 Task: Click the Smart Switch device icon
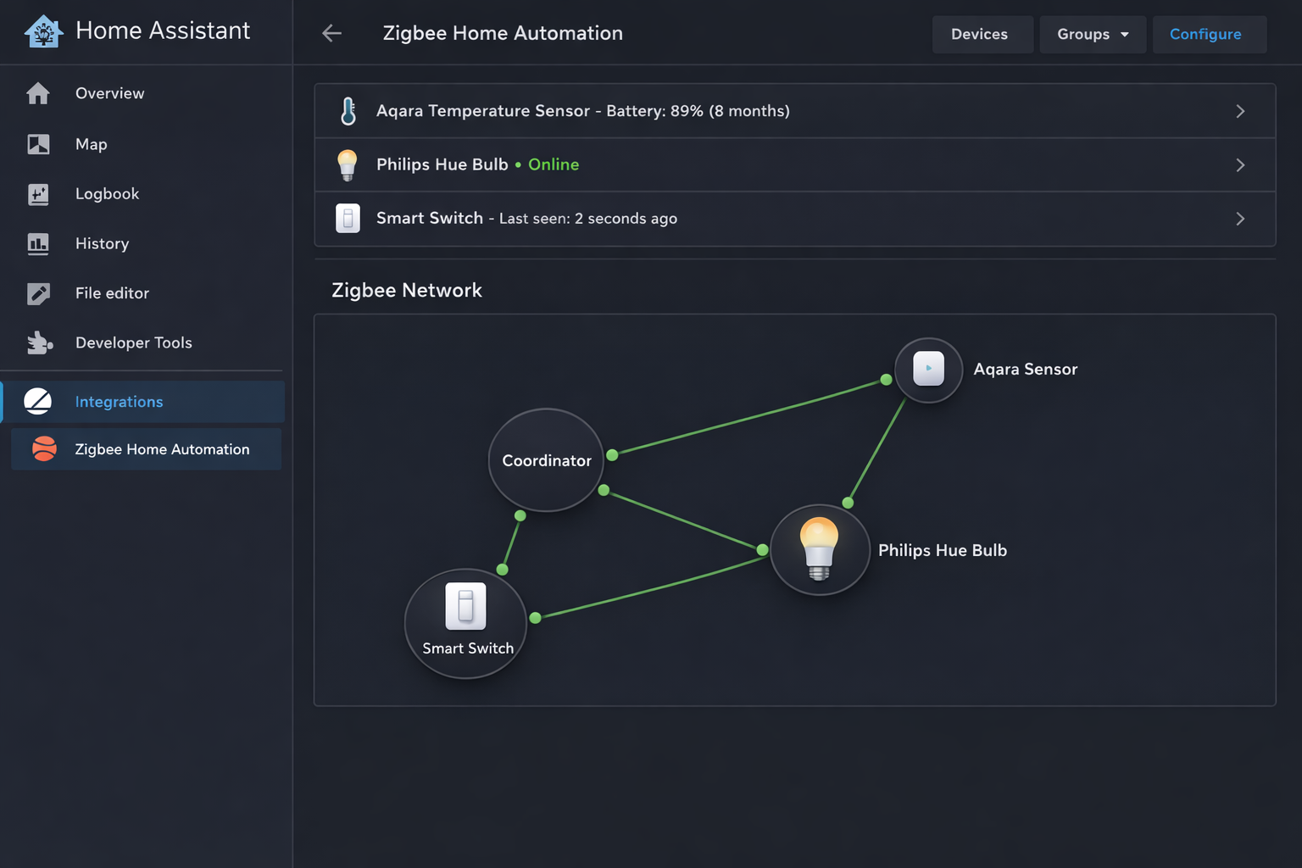348,218
